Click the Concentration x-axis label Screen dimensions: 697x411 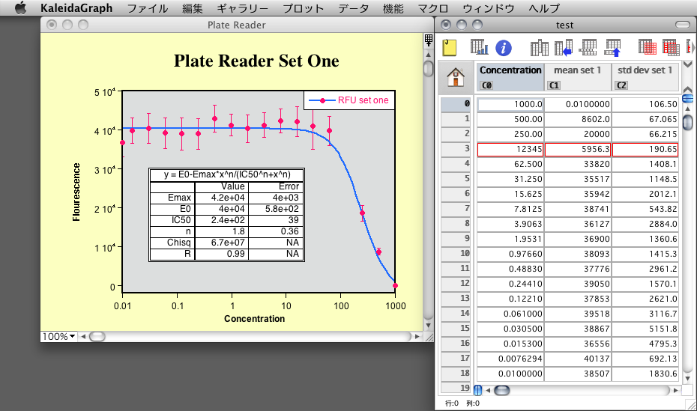point(254,319)
